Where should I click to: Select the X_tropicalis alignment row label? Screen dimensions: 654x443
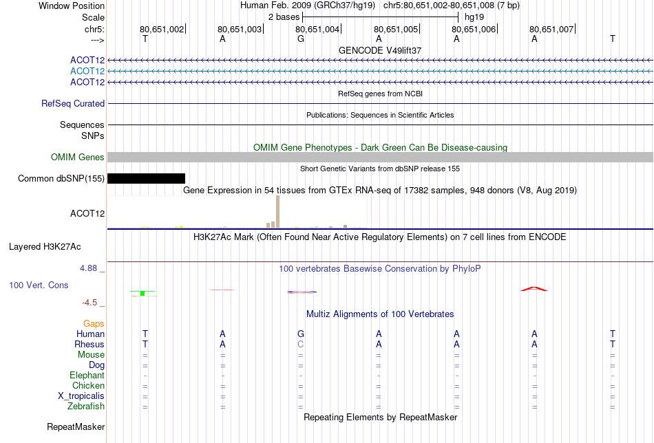click(81, 396)
